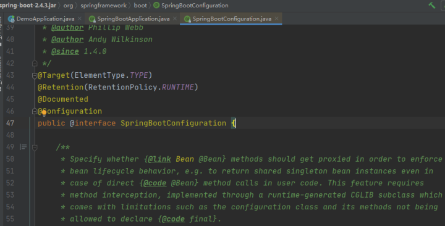Image resolution: width=445 pixels, height=226 pixels.
Task: Close the SpringBootConfiguration.java tab
Action: tap(276, 19)
